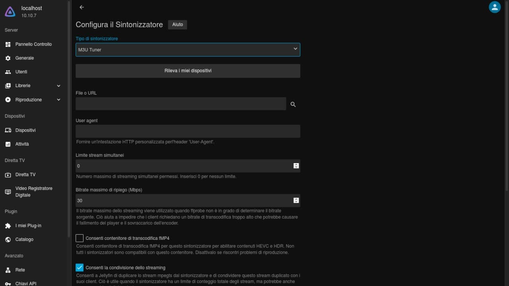Viewport: 509px width, 286px height.
Task: Click the Librerie sidebar label
Action: pyautogui.click(x=23, y=86)
